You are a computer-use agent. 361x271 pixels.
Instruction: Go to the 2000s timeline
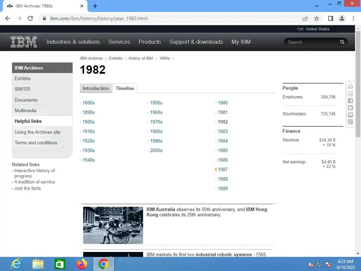point(156,150)
